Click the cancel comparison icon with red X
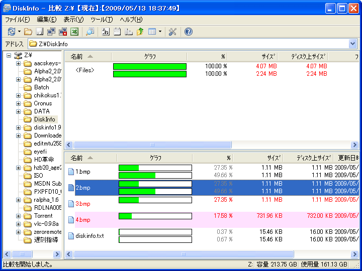362x271 pixels. 62,32
